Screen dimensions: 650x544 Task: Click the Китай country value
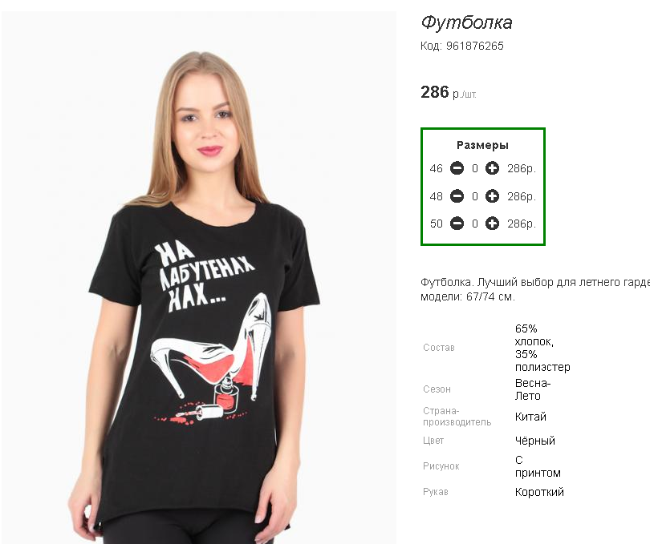[x=530, y=417]
